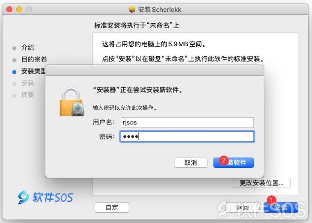Focus the 密码 password field

click(187, 136)
